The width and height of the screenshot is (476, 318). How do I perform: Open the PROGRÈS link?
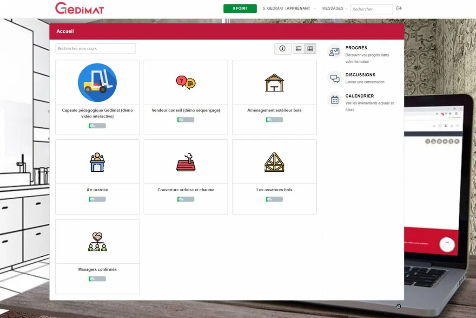tap(356, 48)
